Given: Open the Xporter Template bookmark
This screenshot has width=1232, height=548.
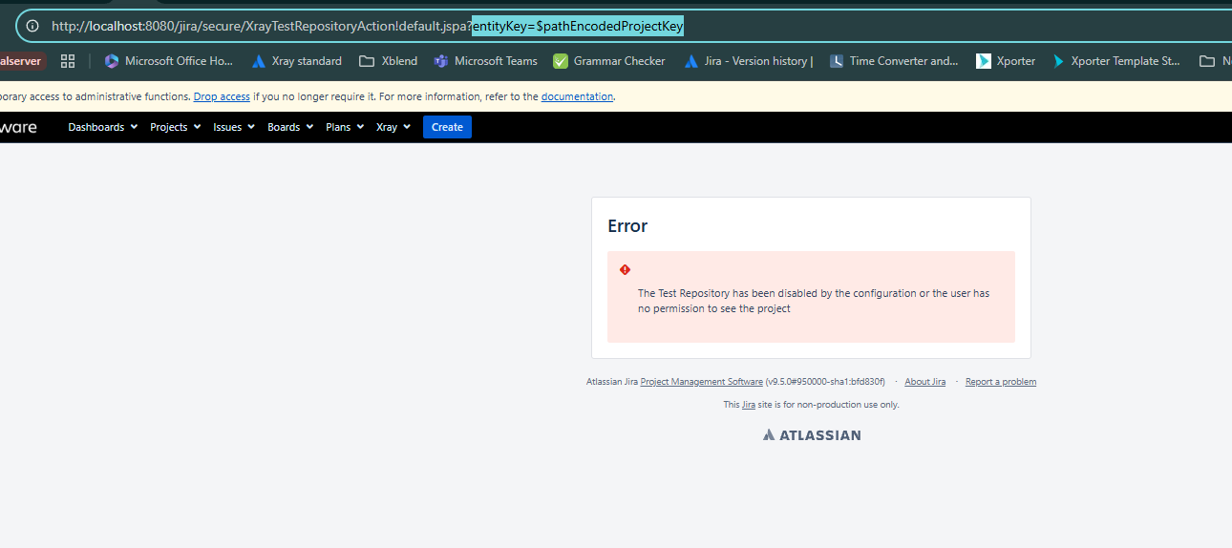Looking at the screenshot, I should click(x=1115, y=61).
